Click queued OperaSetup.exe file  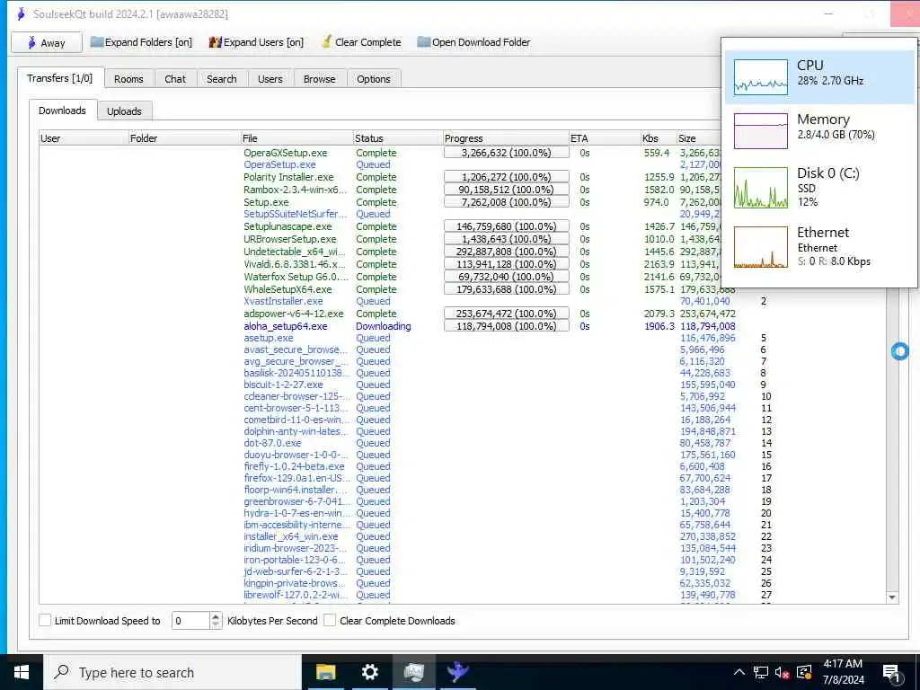click(279, 165)
